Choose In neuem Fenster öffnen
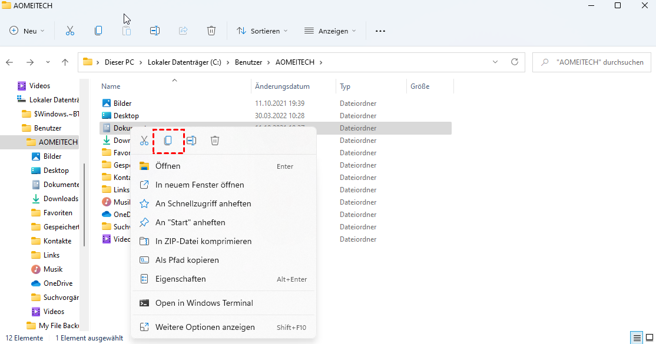This screenshot has height=344, width=656. [x=223, y=185]
